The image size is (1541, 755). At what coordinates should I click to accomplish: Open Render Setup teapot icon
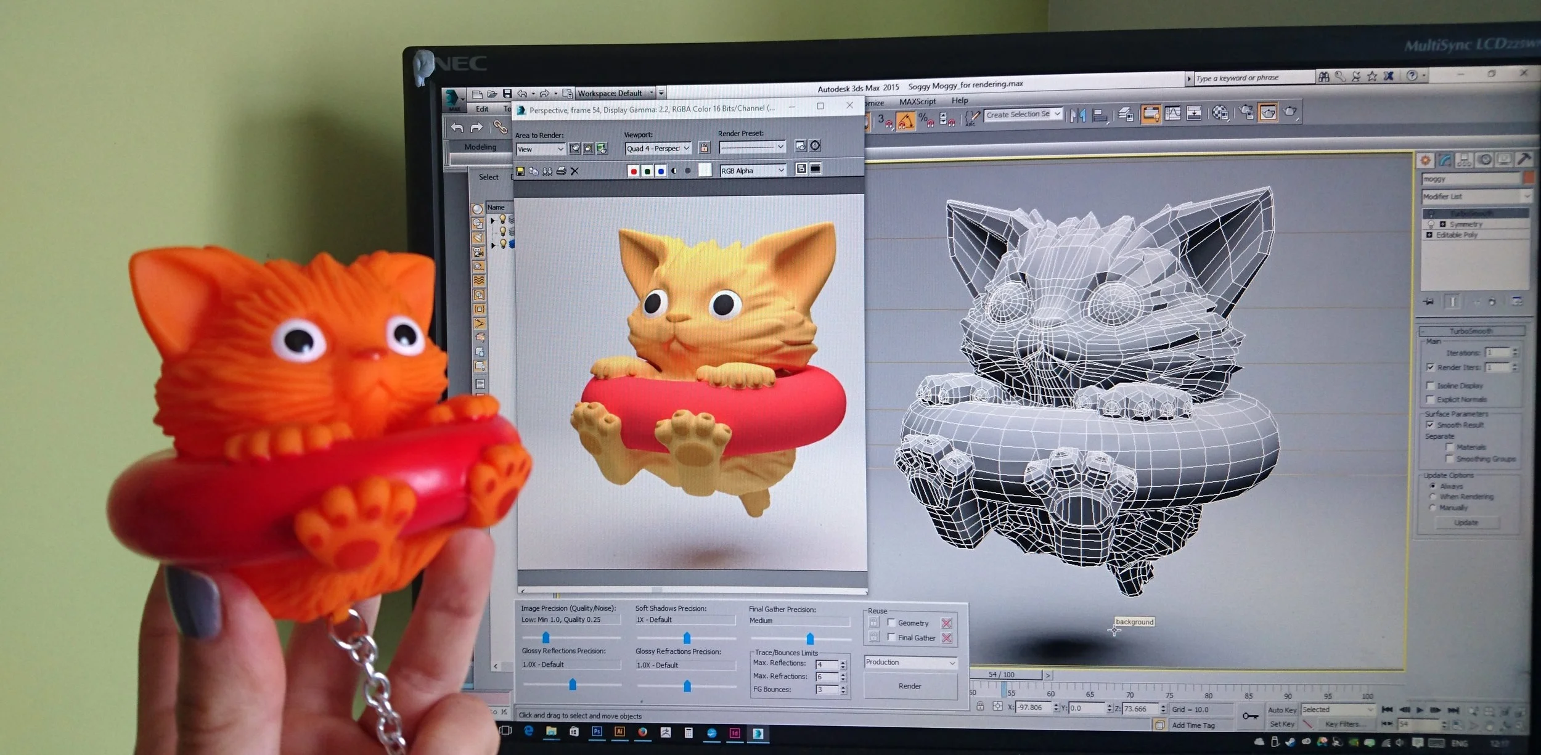(1246, 112)
